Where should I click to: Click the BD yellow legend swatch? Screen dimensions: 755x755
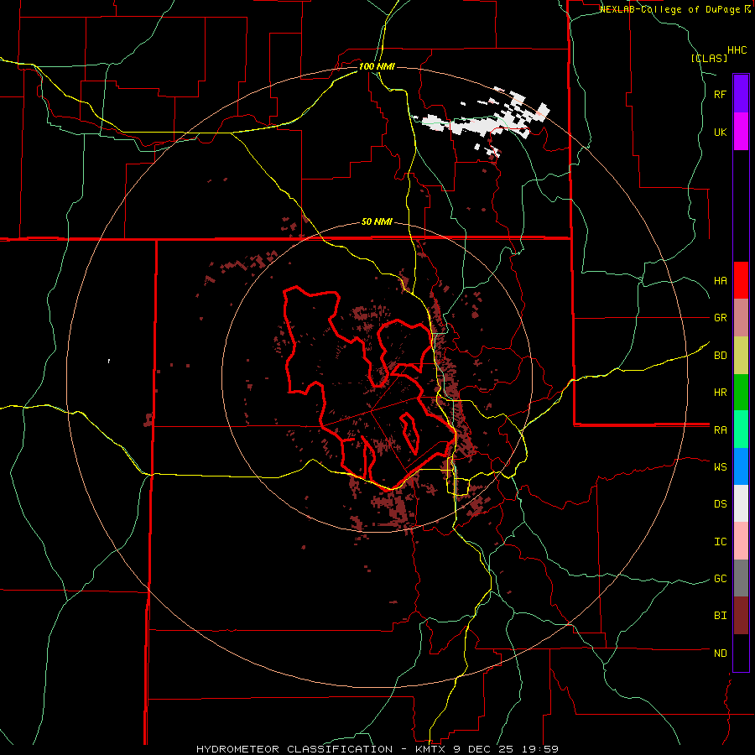click(741, 356)
